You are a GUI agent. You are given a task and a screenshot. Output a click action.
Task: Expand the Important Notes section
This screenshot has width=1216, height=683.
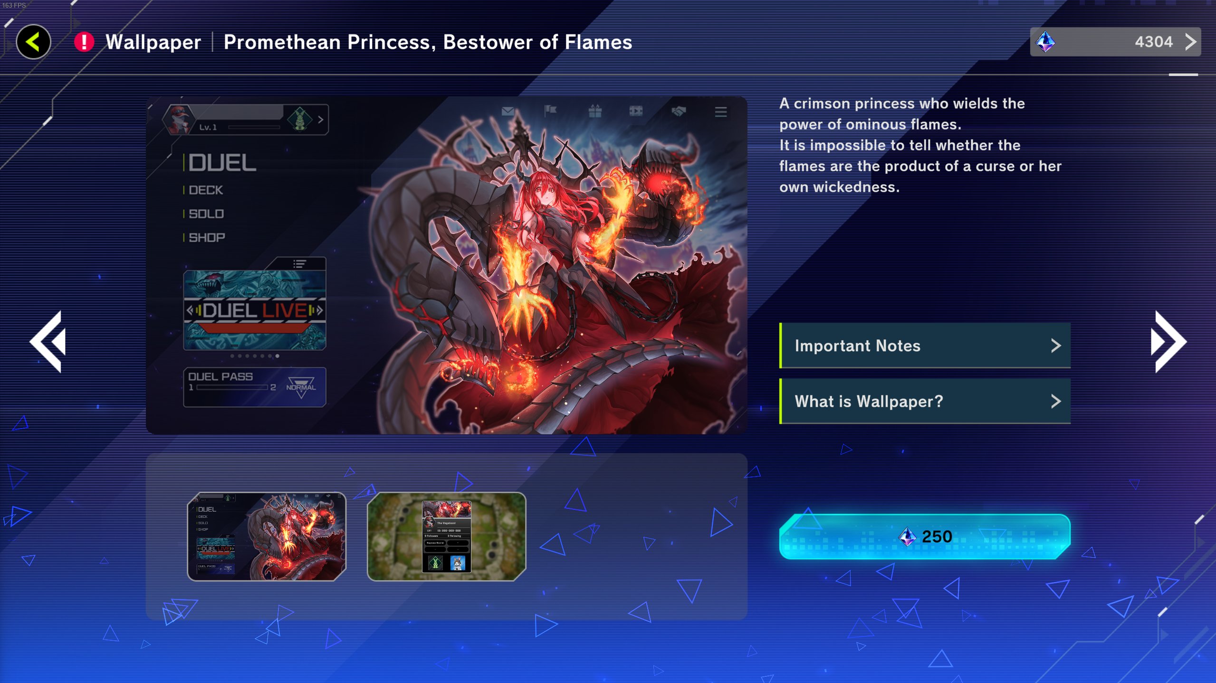[925, 346]
